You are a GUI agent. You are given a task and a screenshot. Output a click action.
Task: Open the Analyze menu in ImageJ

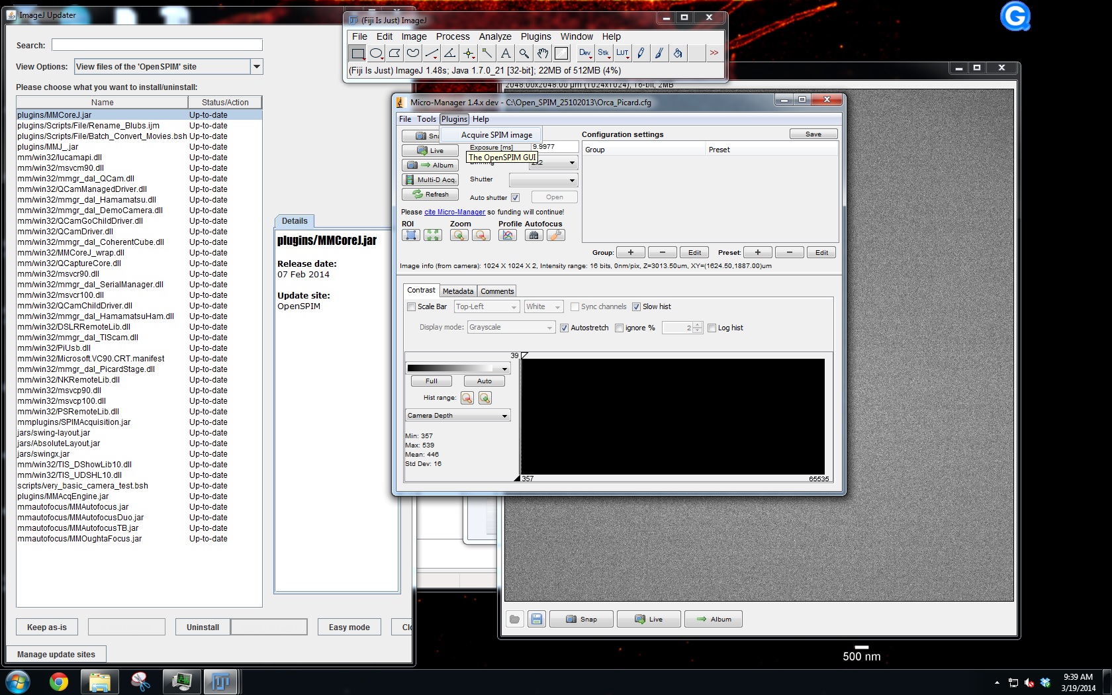click(x=495, y=36)
